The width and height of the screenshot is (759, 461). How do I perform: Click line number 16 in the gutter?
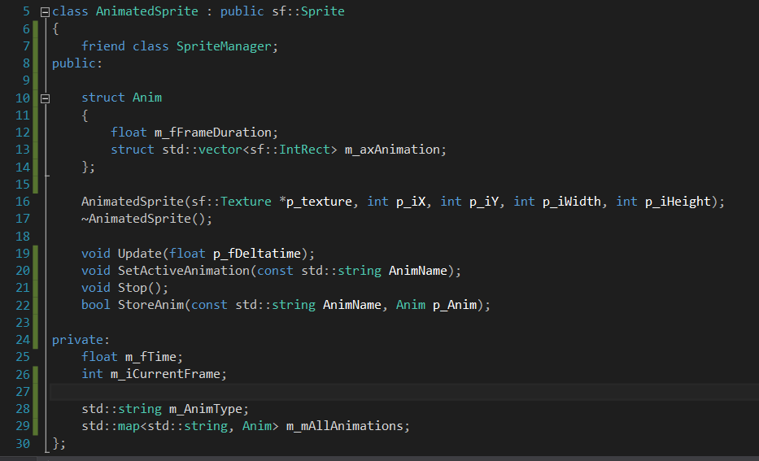point(22,201)
